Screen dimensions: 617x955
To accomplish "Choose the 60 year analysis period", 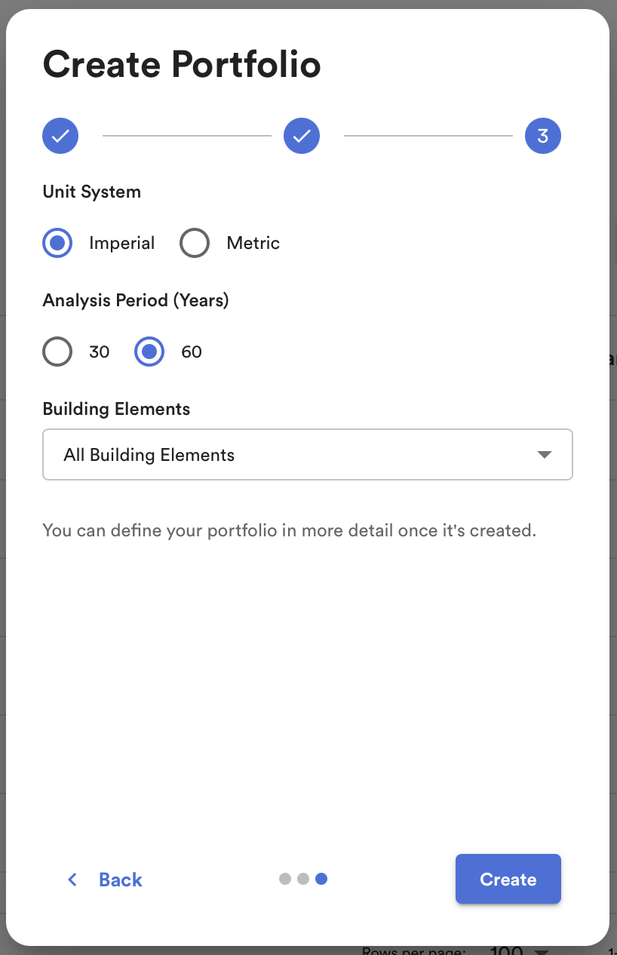I will coord(149,352).
